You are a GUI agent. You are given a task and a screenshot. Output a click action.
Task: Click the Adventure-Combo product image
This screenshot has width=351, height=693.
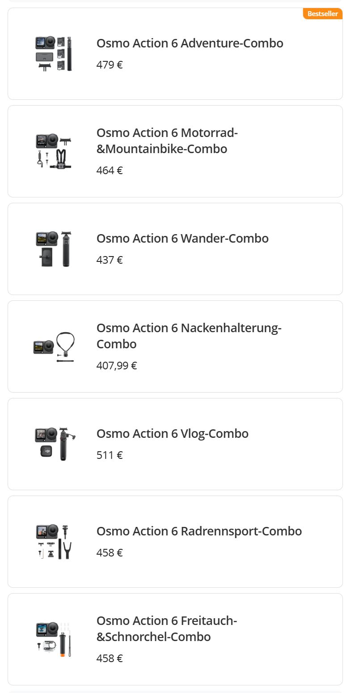tap(54, 54)
